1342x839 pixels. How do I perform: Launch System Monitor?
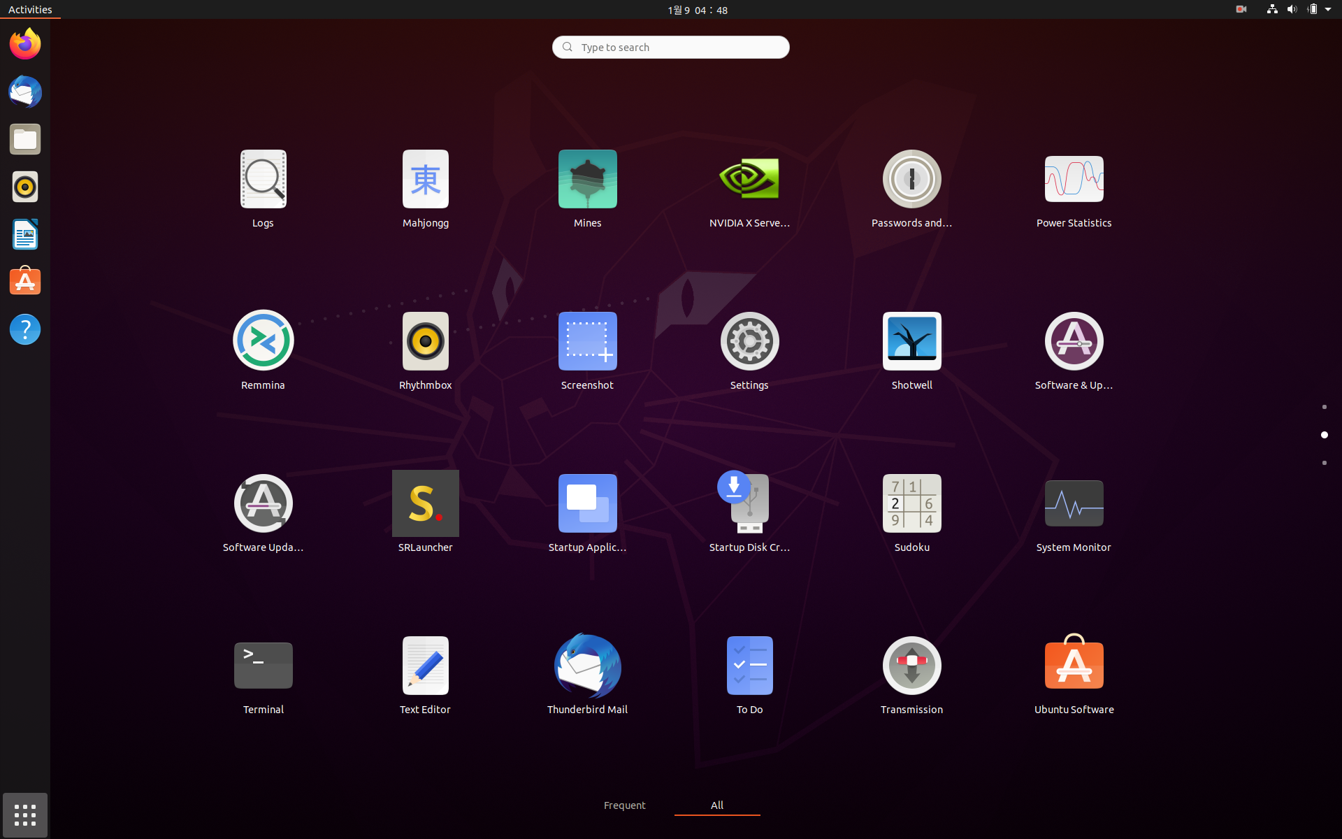(x=1074, y=513)
